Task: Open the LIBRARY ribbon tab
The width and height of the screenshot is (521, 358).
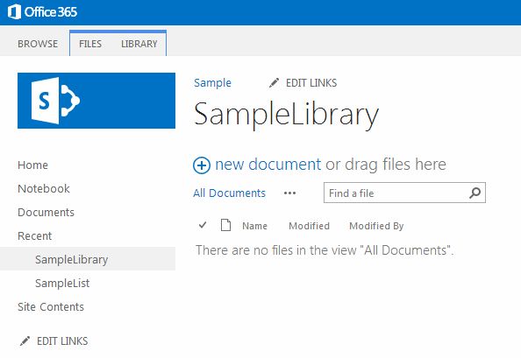Action: (x=139, y=44)
